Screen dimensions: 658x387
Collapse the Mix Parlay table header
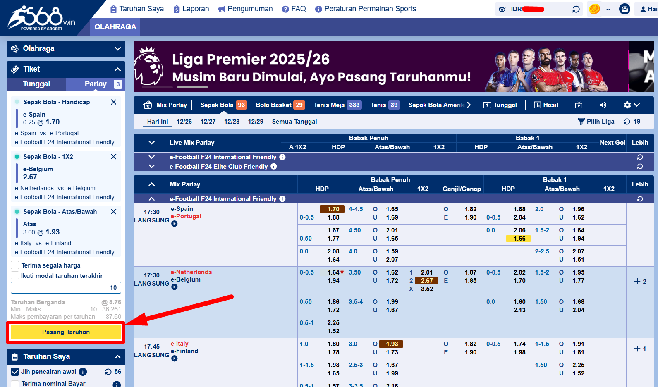[x=152, y=184]
